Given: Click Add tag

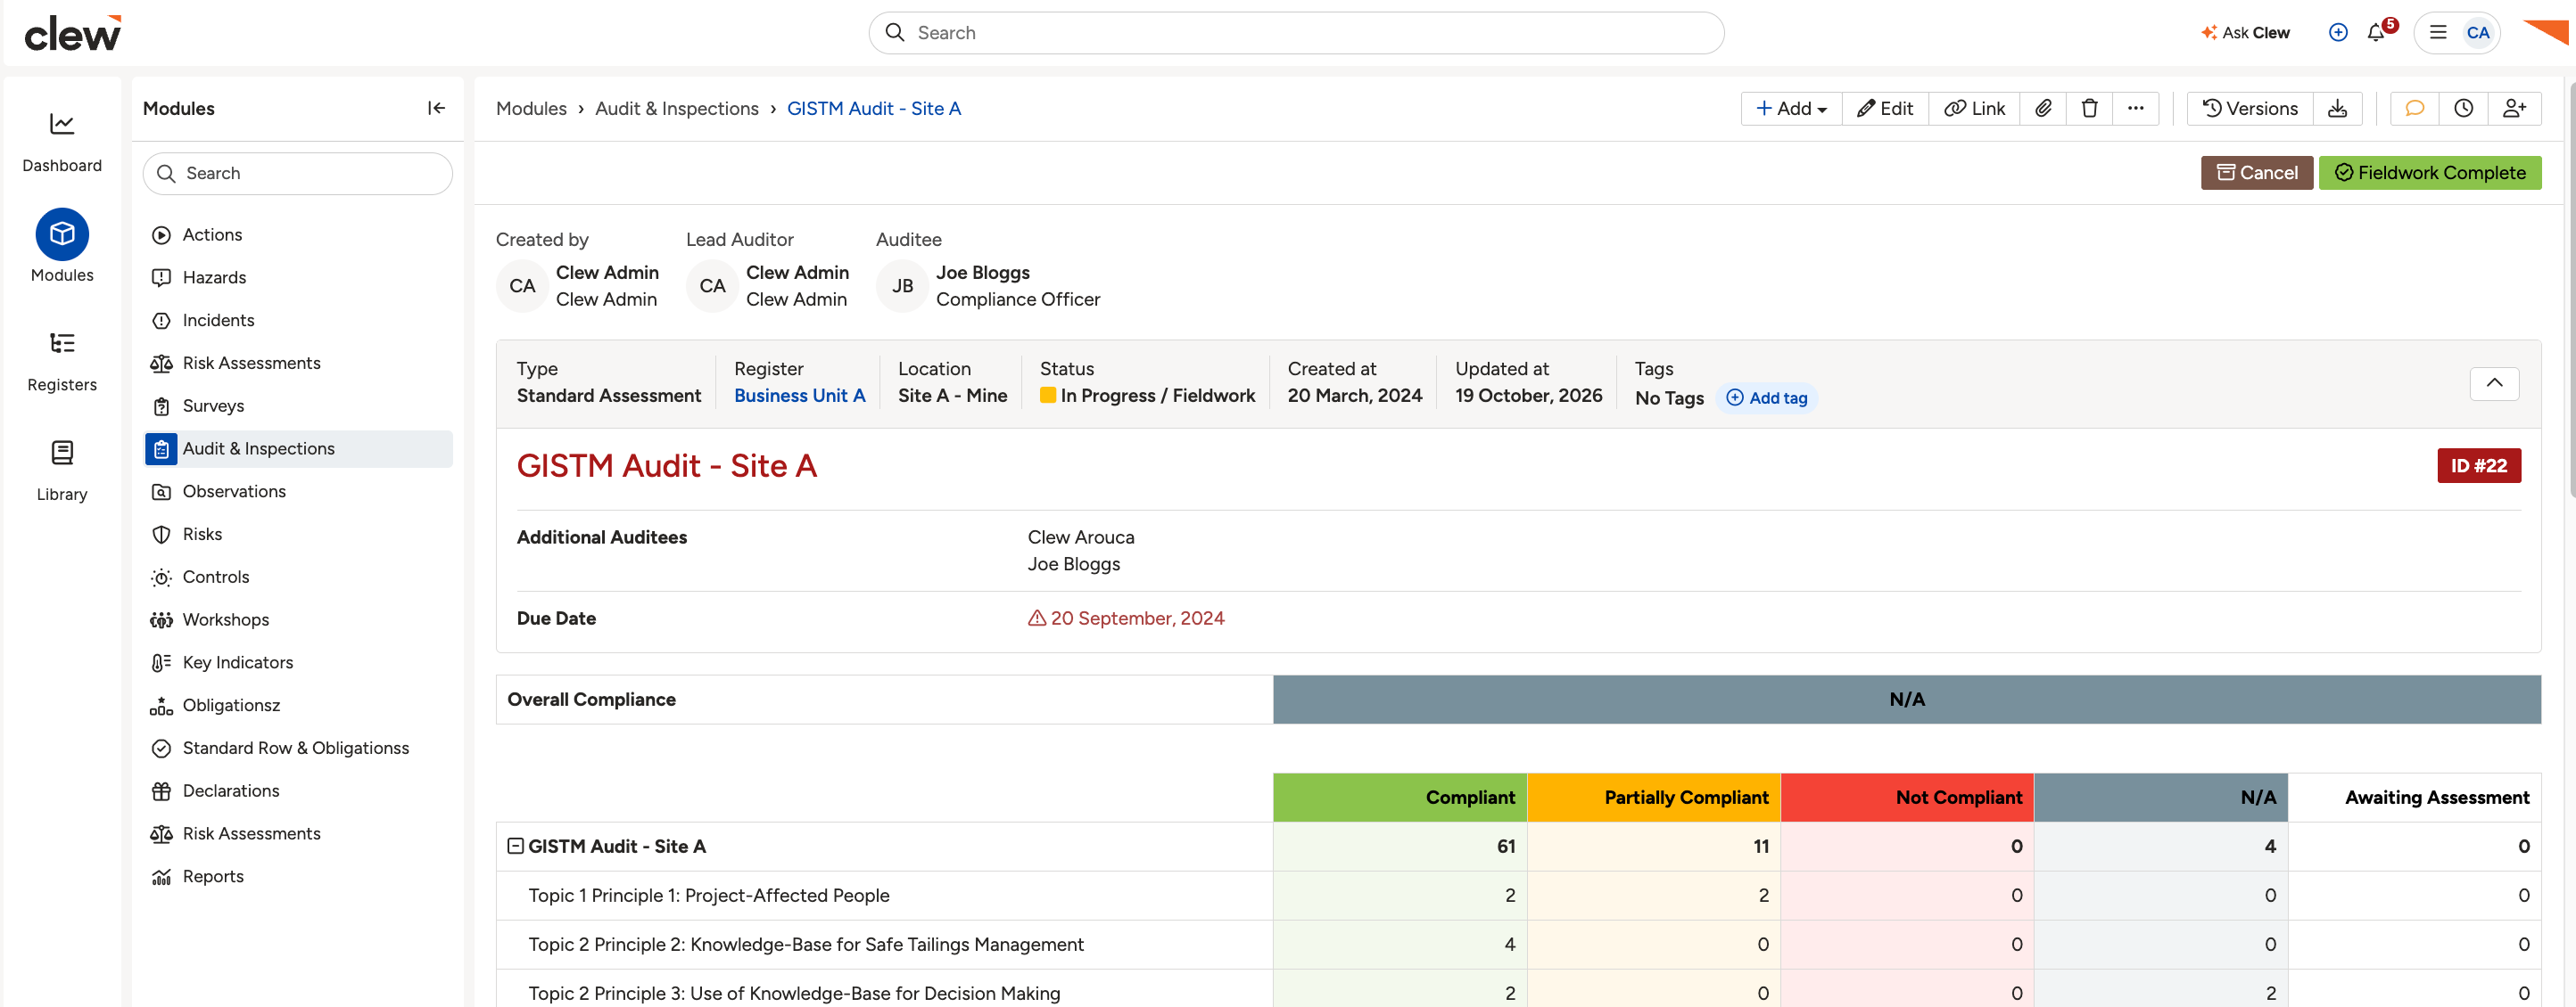Looking at the screenshot, I should (1766, 397).
